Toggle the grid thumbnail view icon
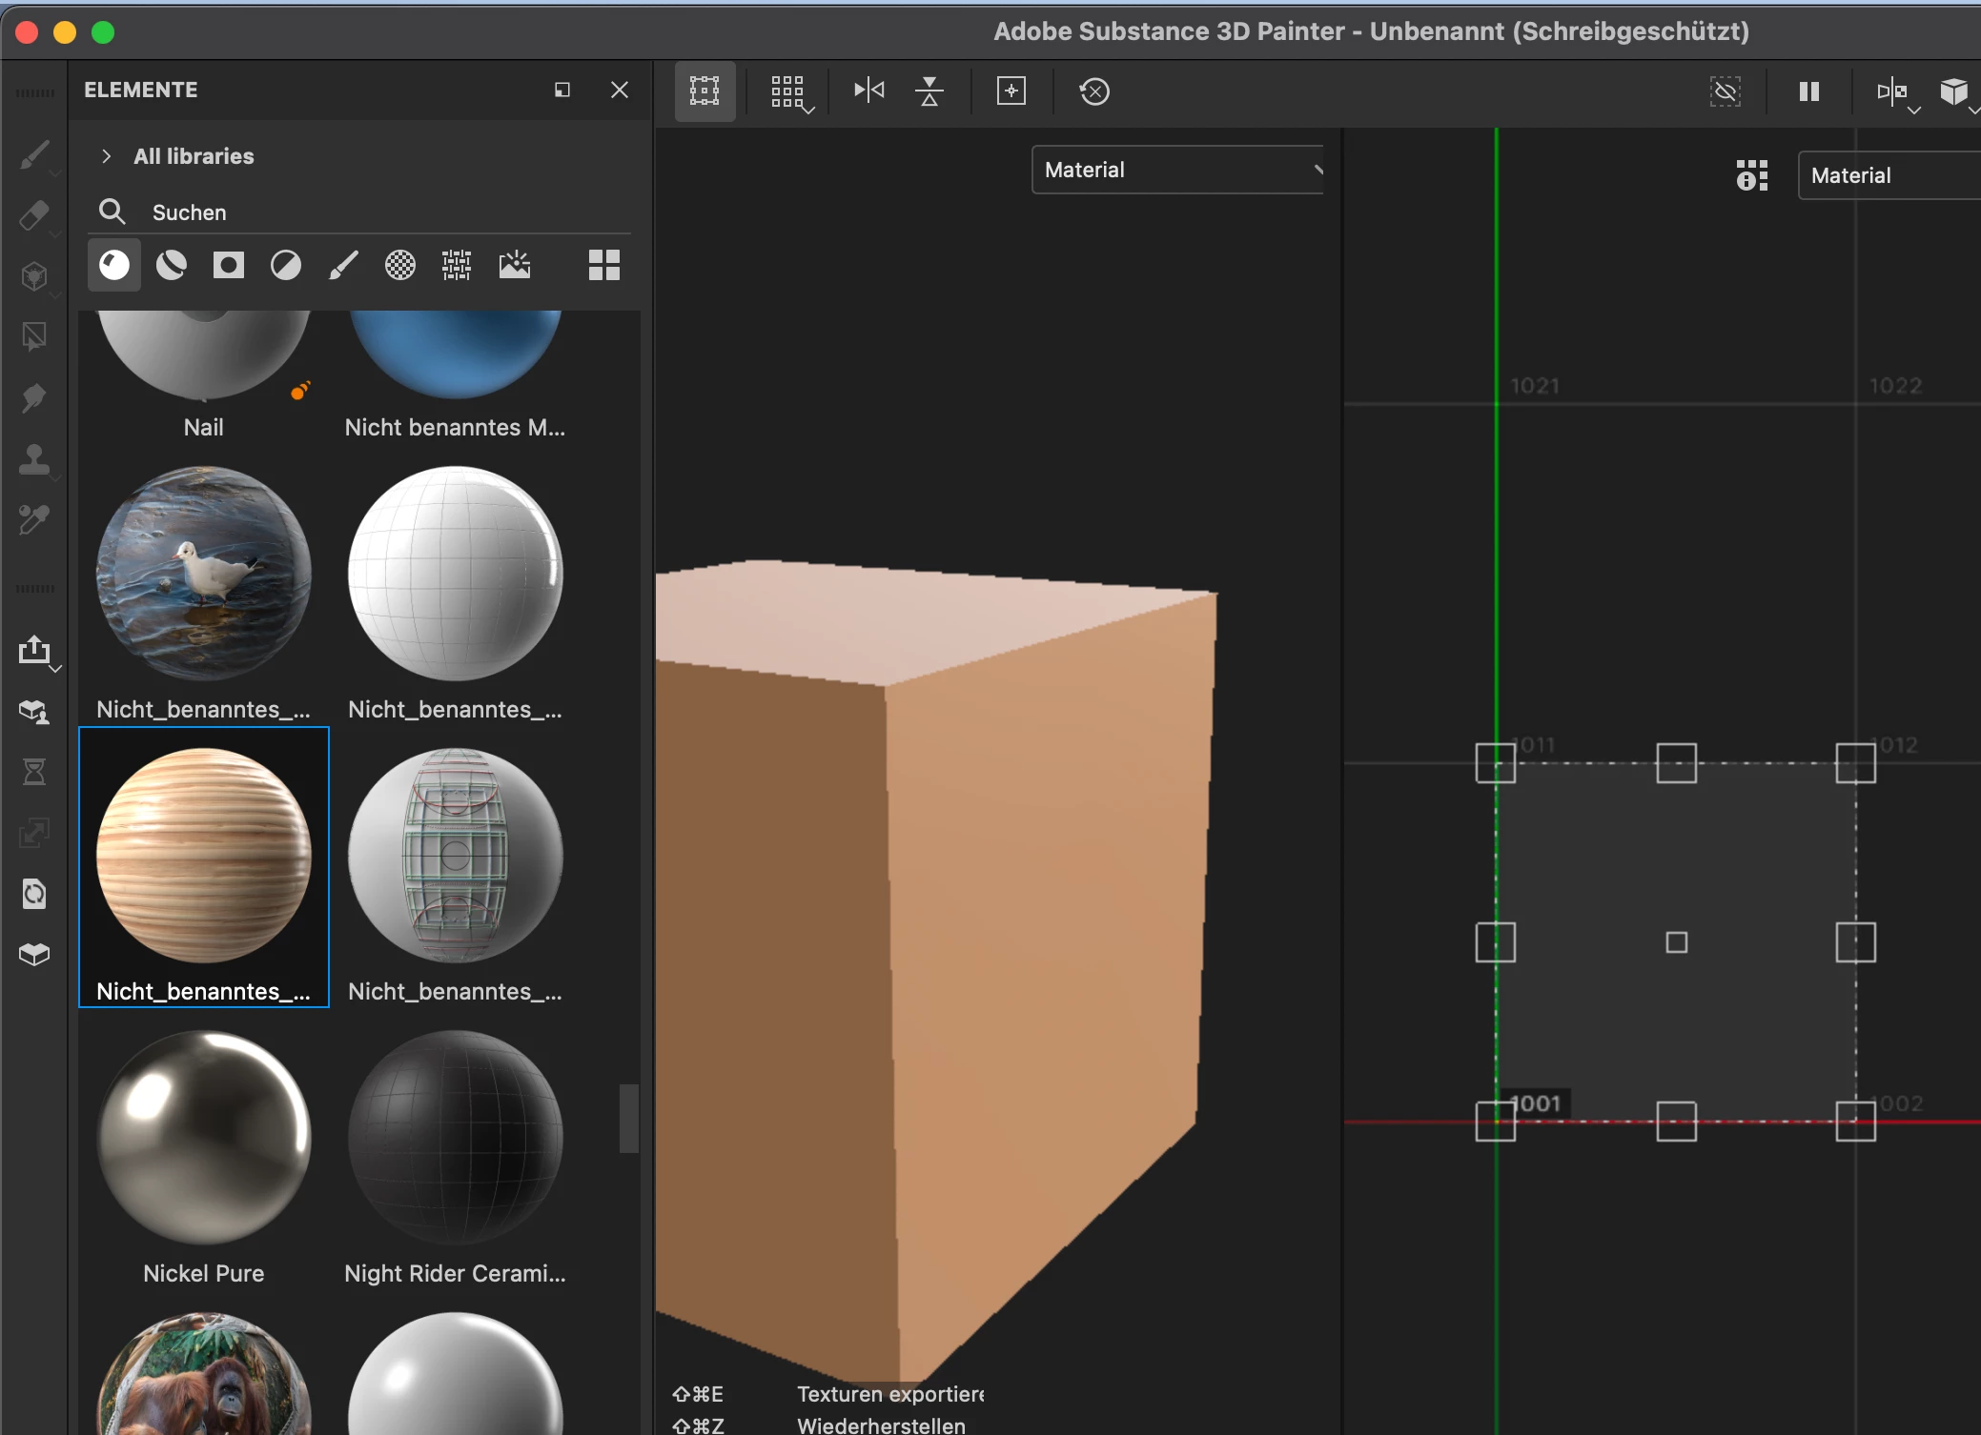 pyautogui.click(x=603, y=265)
